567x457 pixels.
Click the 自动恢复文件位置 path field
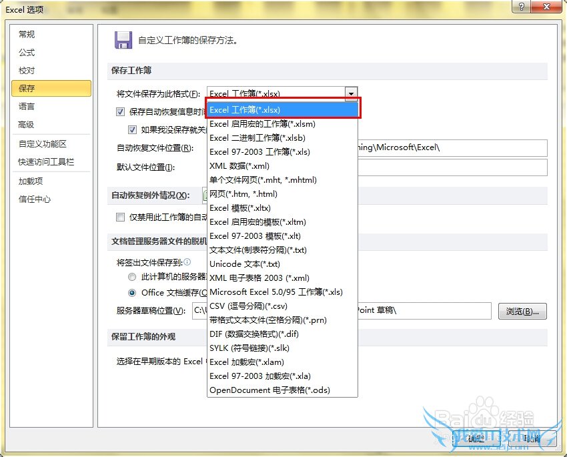[452, 147]
